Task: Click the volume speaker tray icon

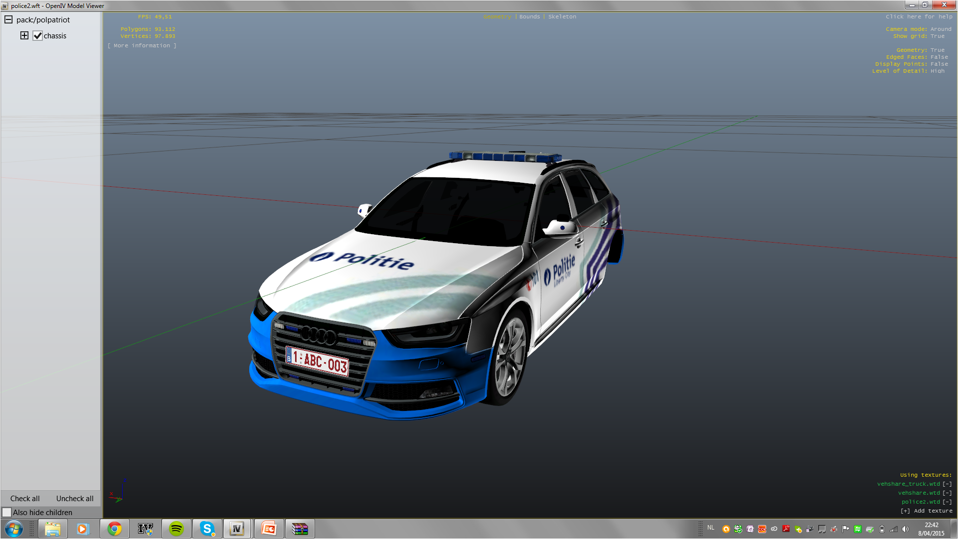Action: 906,529
